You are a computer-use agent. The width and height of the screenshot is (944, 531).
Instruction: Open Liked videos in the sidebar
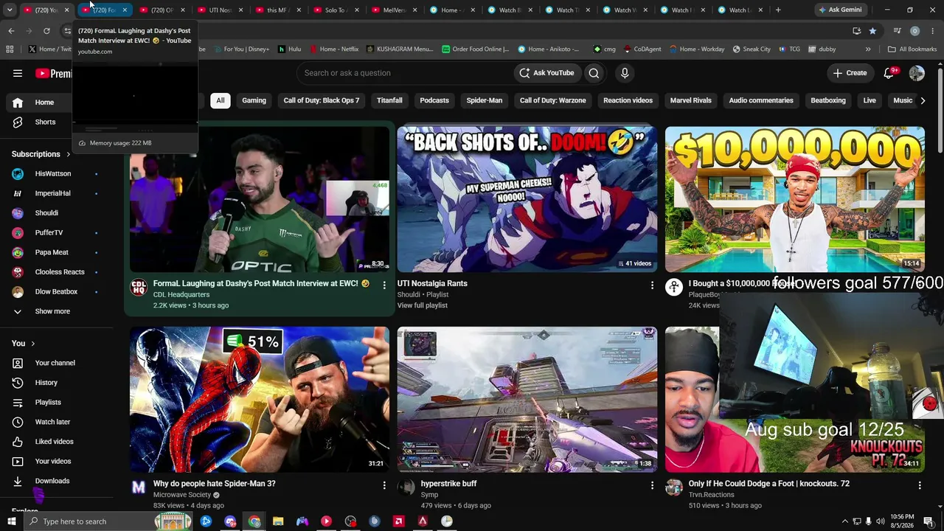click(54, 442)
